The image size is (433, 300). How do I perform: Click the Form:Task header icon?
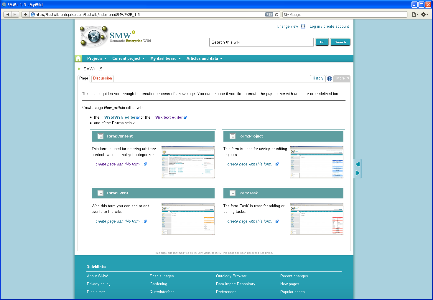(232, 193)
